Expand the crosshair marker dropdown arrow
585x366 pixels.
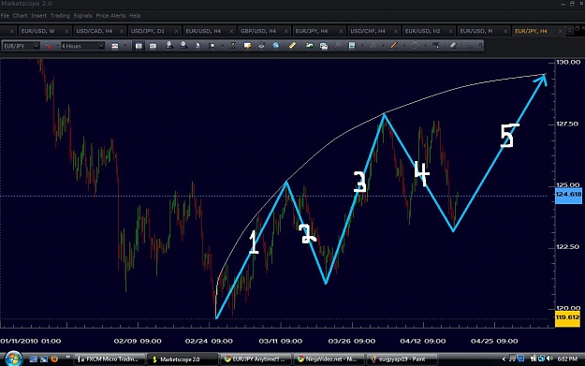click(x=223, y=46)
